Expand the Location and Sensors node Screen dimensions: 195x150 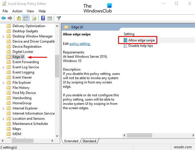click(3, 119)
